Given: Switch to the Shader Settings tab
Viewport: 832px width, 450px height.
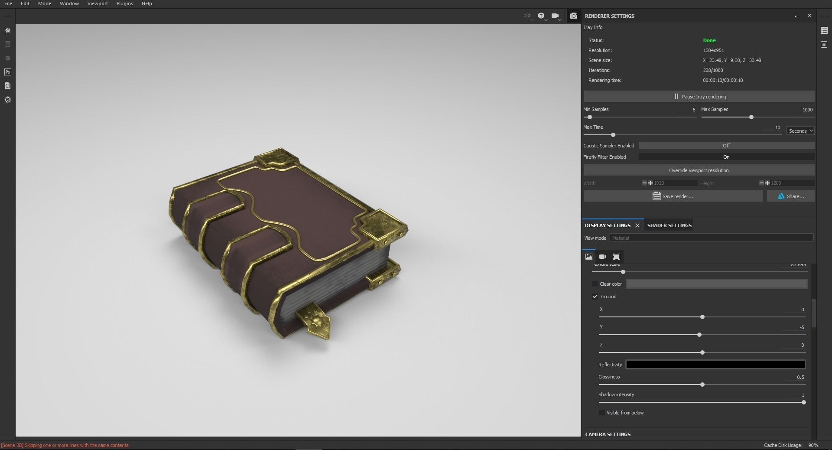Looking at the screenshot, I should pyautogui.click(x=669, y=225).
